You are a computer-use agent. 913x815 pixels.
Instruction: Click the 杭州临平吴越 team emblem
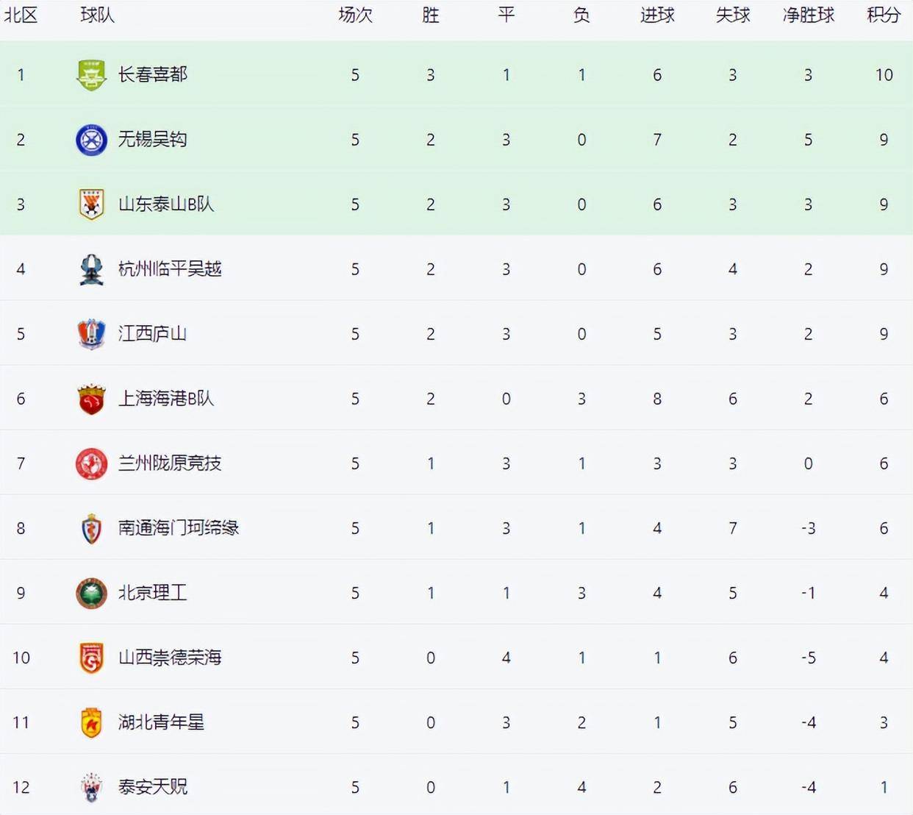(91, 269)
